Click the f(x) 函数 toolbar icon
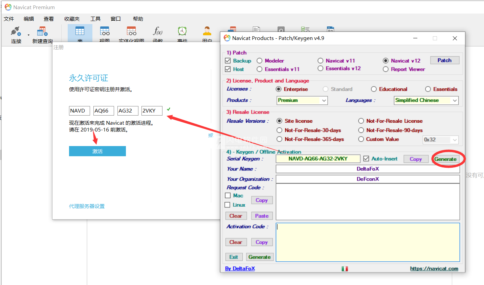 [x=158, y=32]
